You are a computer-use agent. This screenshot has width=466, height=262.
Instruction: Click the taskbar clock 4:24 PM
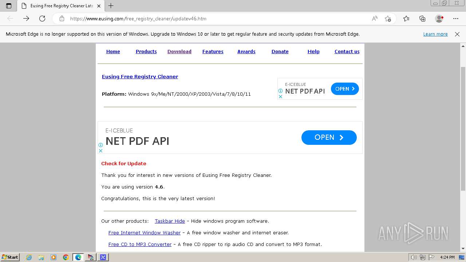(x=447, y=257)
